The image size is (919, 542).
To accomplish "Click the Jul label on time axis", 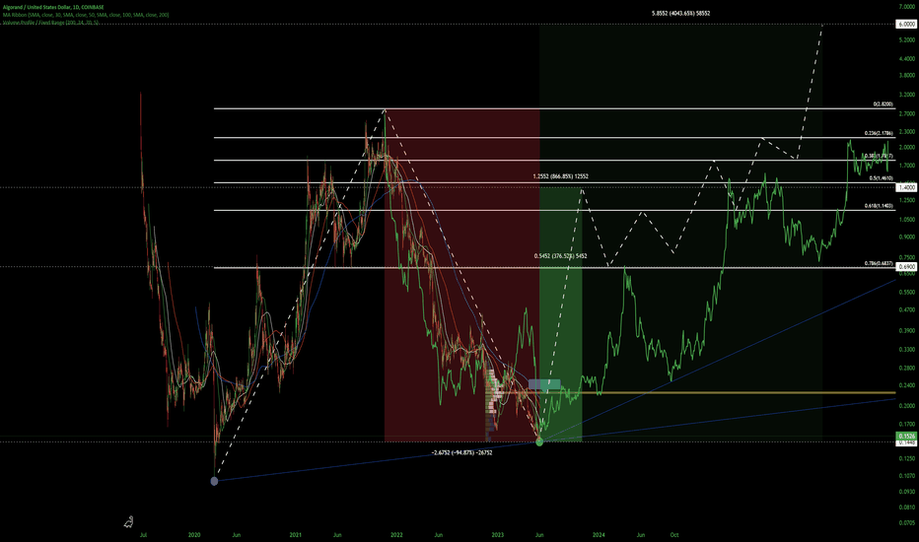I will click(x=144, y=535).
